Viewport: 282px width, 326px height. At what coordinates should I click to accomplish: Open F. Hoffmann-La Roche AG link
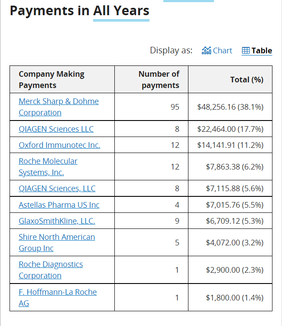coord(58,297)
